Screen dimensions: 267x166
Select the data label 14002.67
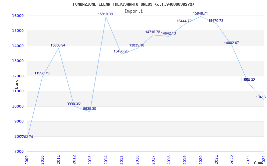[x=231, y=43]
